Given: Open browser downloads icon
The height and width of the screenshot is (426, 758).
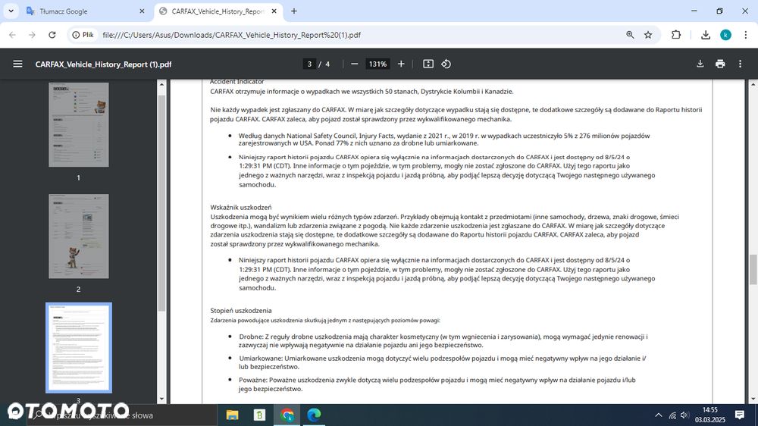Looking at the screenshot, I should [705, 35].
